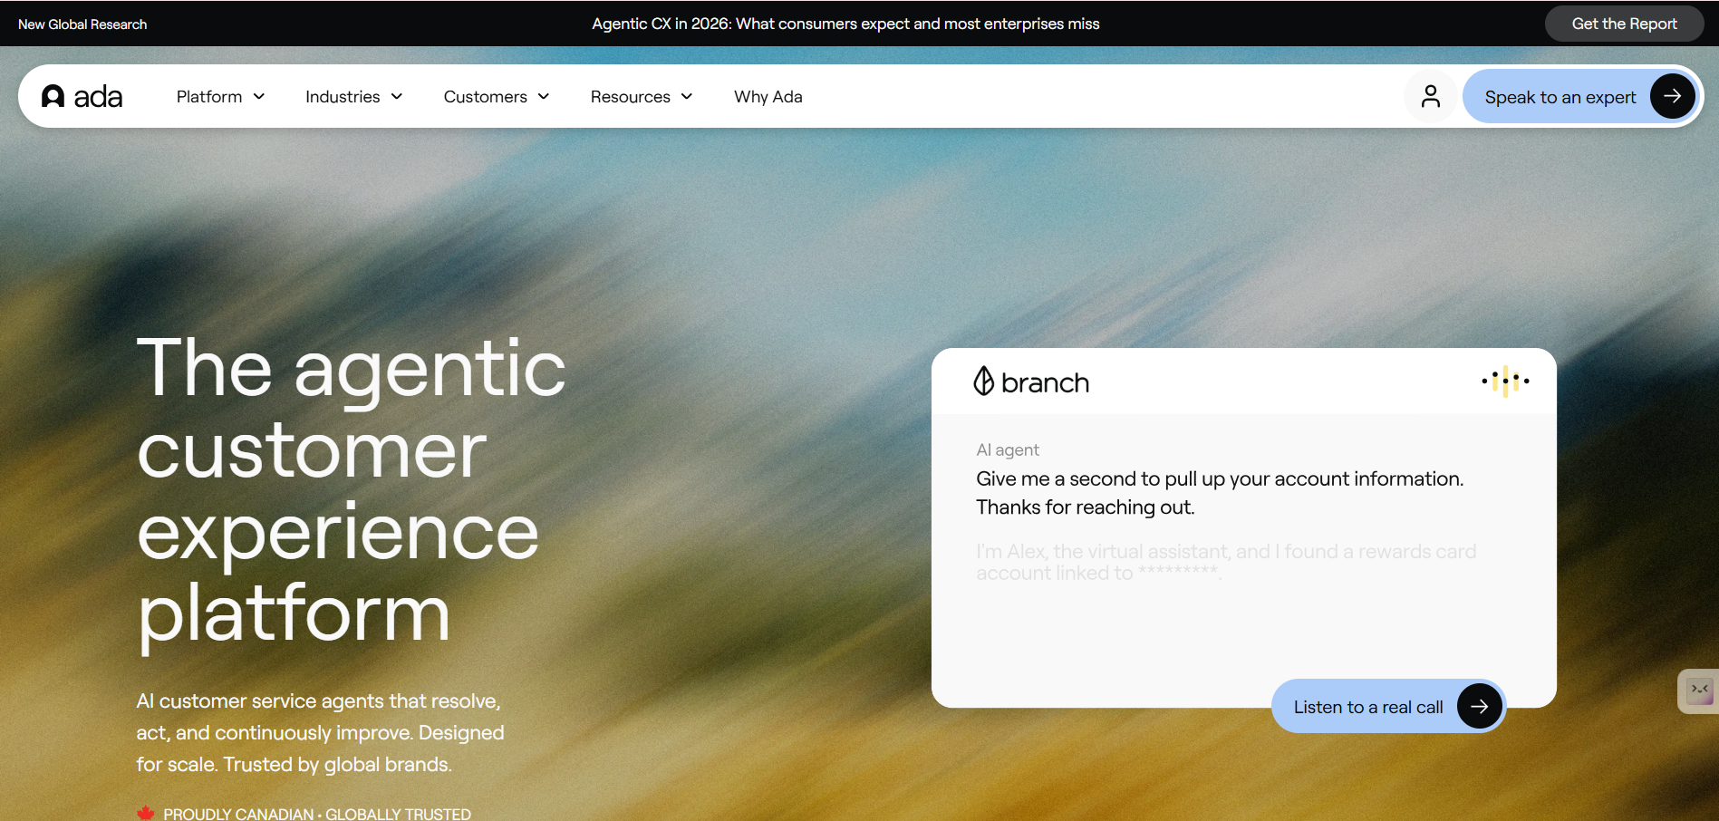This screenshot has width=1719, height=821.
Task: Open the user account profile icon
Action: pos(1431,96)
